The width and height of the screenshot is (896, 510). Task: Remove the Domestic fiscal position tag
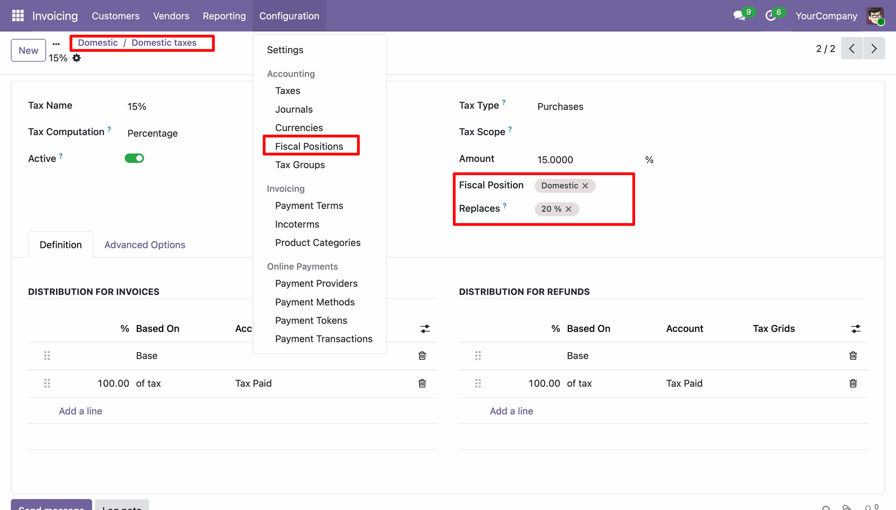585,186
